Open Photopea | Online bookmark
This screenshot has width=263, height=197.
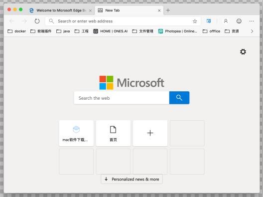[178, 31]
